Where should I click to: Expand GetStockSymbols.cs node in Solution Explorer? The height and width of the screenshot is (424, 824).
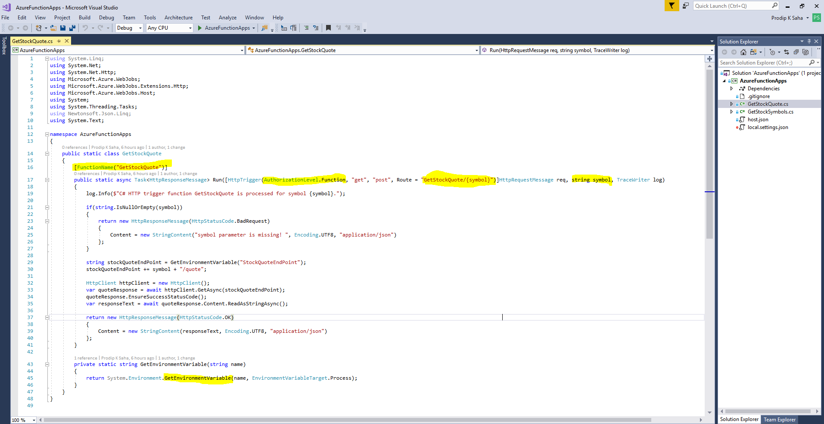coord(731,112)
